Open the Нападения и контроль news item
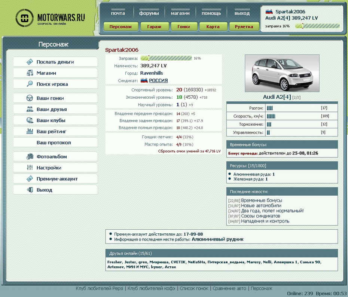Screen dimensions: 348x297 (x=265, y=221)
